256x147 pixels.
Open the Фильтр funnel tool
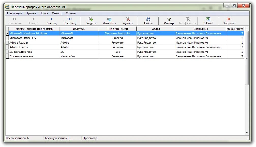pos(169,21)
